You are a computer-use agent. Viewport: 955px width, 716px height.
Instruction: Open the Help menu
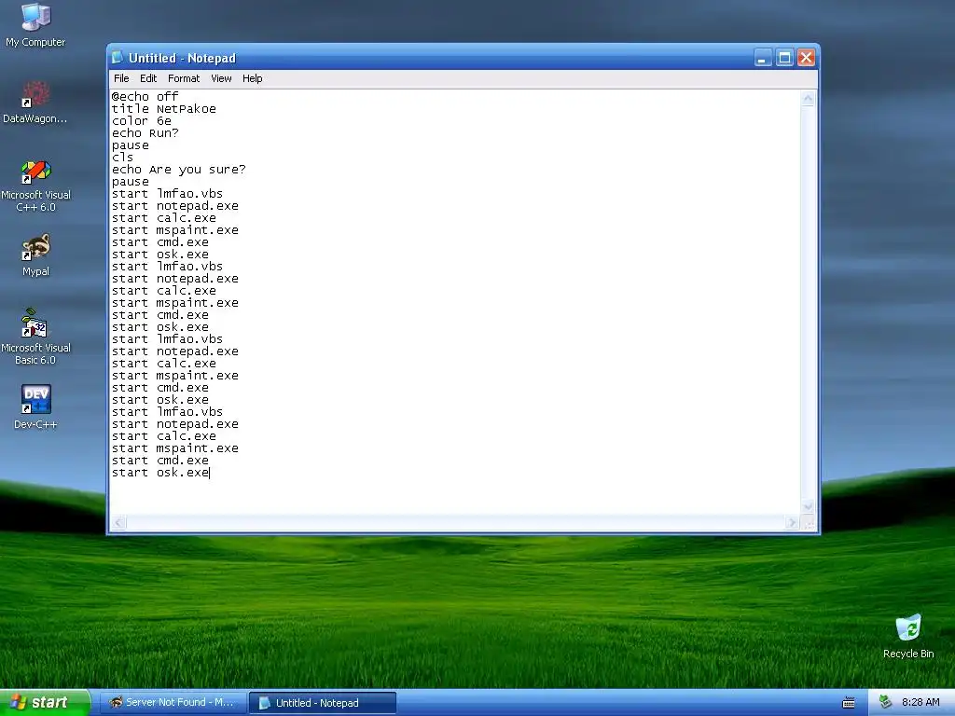coord(252,78)
